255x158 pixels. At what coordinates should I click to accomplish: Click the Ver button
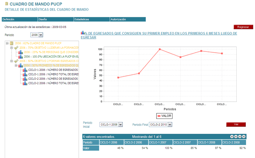236,124
